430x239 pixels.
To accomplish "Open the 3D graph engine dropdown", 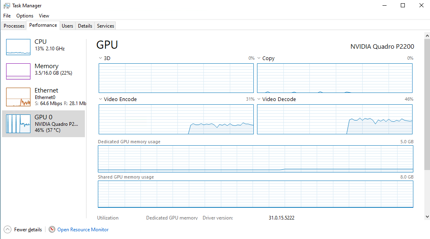I will coord(101,58).
